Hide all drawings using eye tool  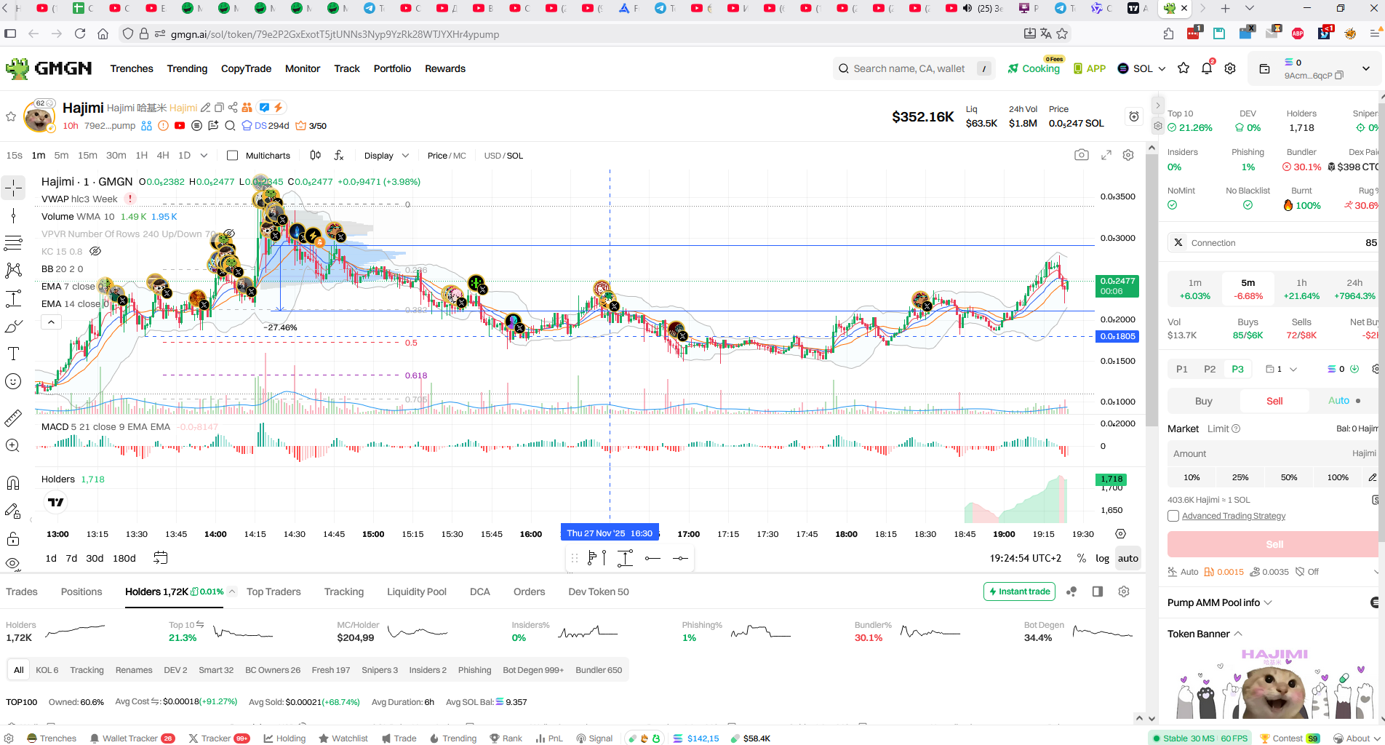(x=13, y=564)
